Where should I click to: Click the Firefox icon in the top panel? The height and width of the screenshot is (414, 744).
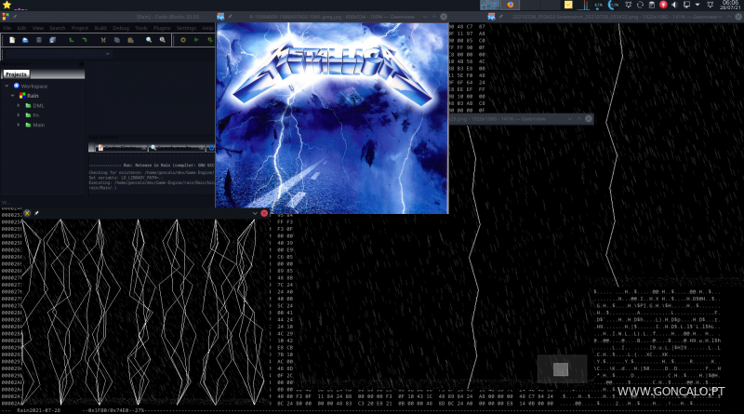[x=511, y=5]
